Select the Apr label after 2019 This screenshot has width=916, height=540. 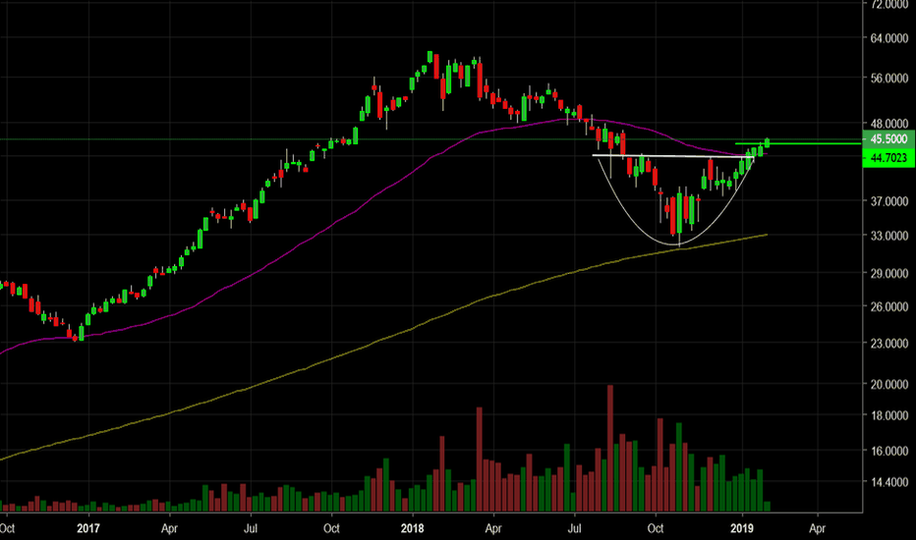[x=817, y=528]
